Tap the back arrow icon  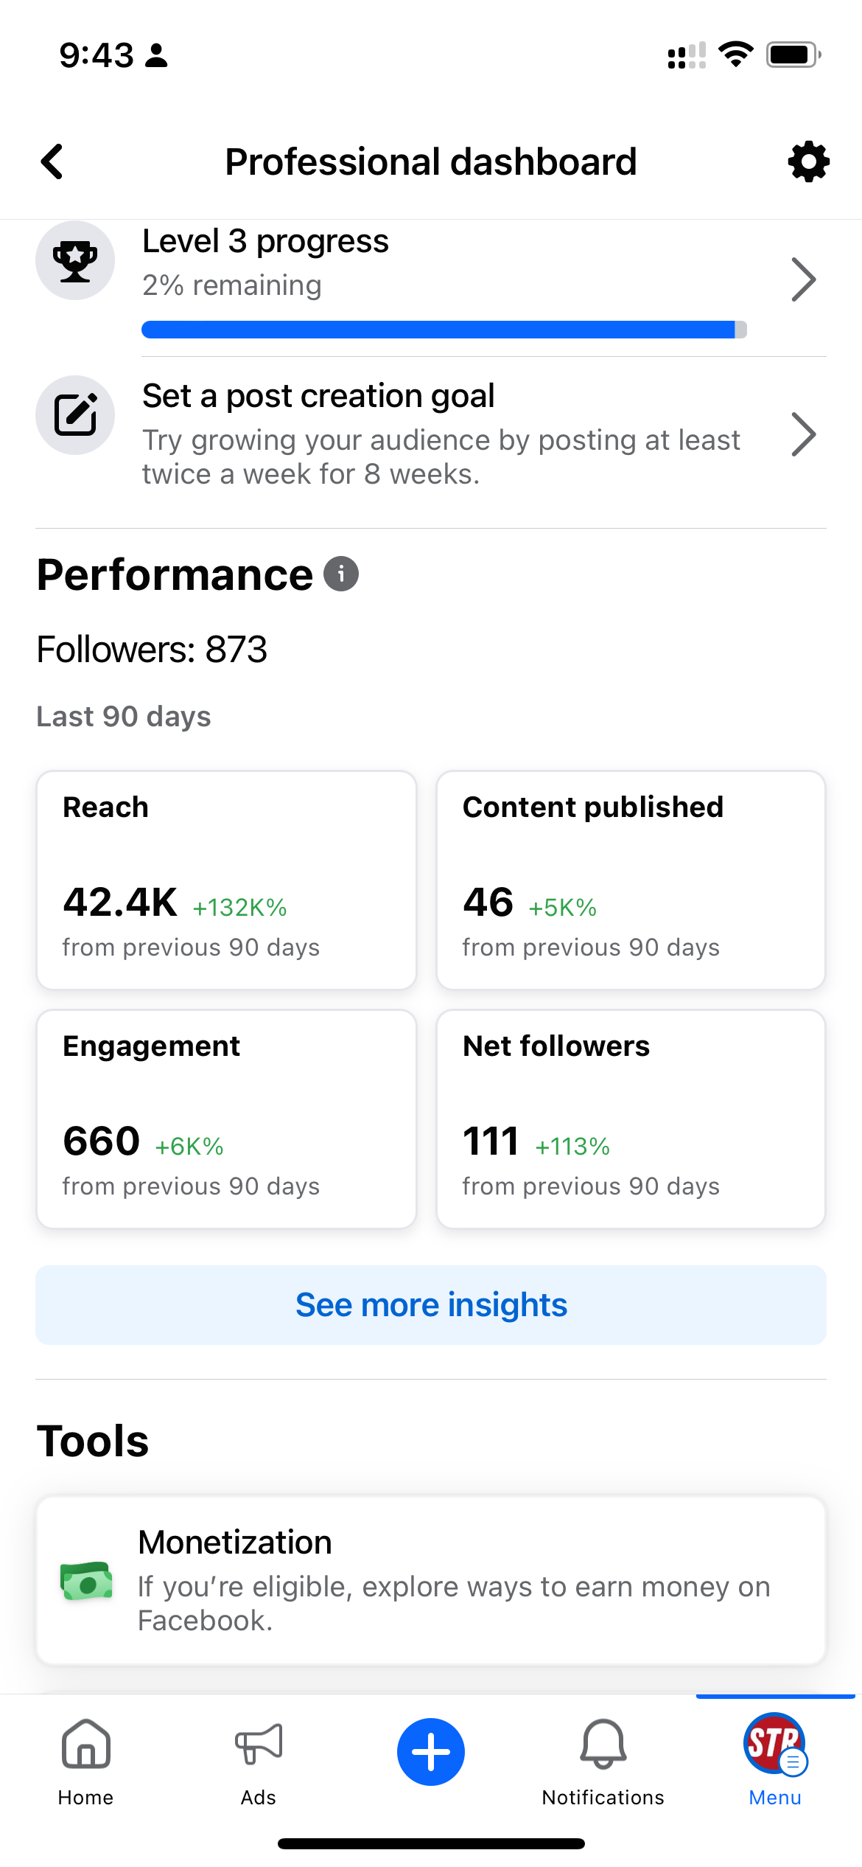(x=52, y=161)
